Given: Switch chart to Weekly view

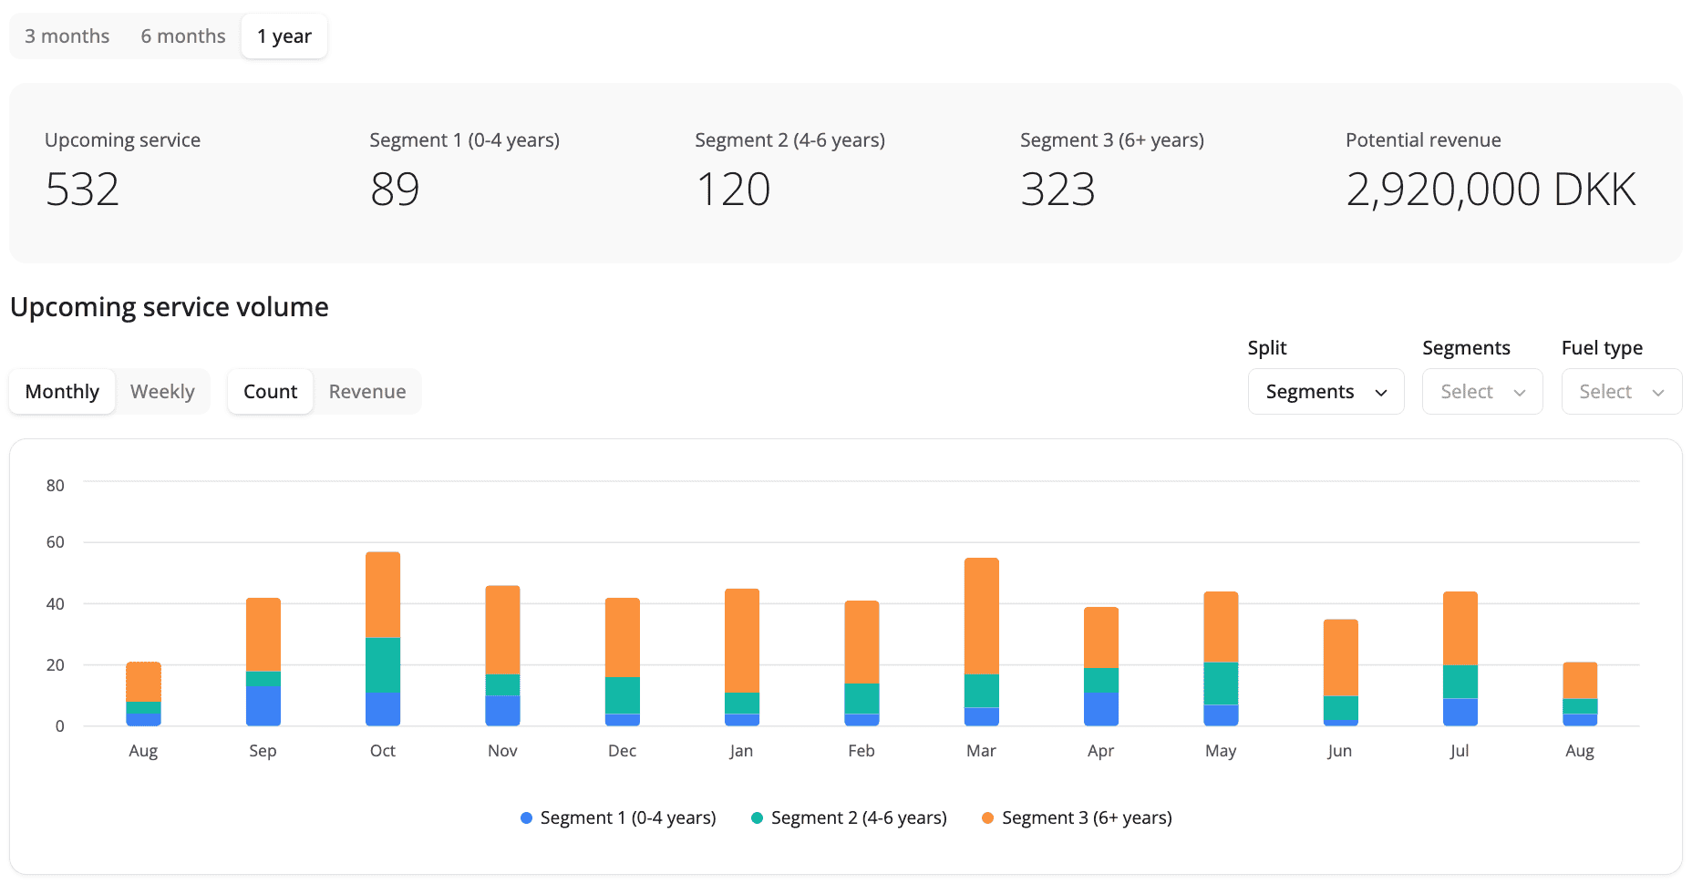Looking at the screenshot, I should click(162, 392).
